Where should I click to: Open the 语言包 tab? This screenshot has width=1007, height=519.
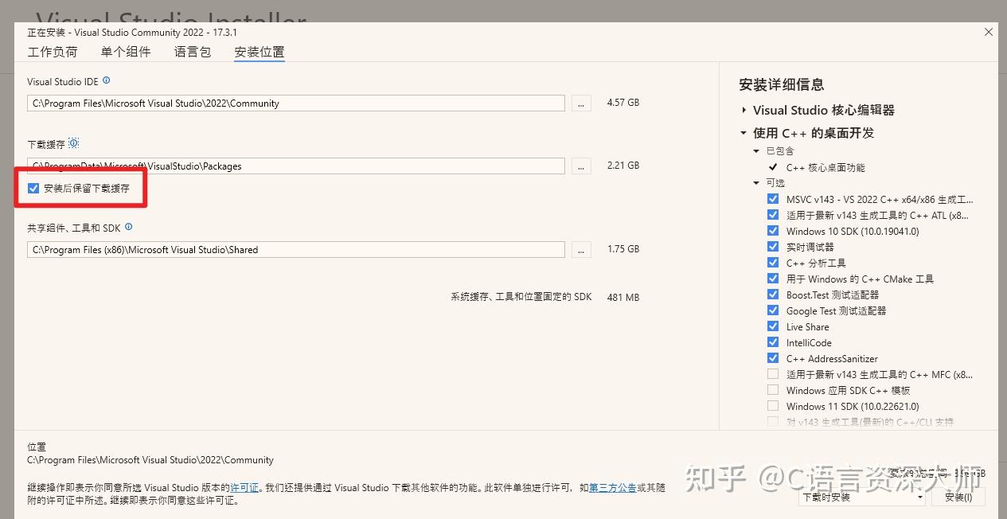(192, 51)
